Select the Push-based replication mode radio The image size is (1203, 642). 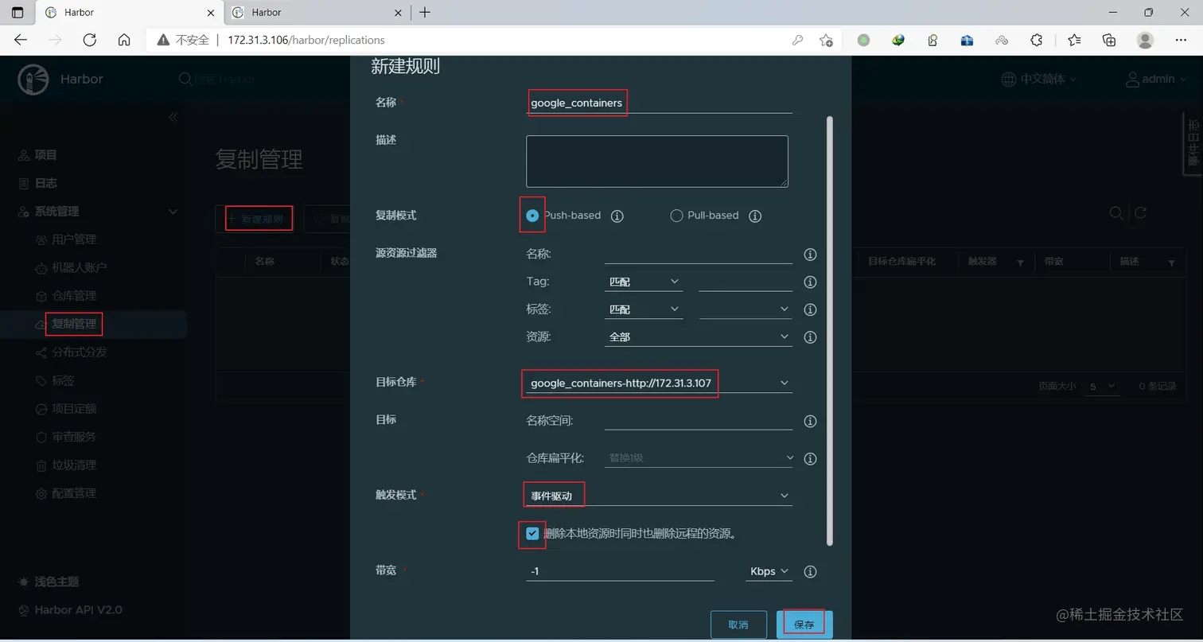(x=532, y=216)
